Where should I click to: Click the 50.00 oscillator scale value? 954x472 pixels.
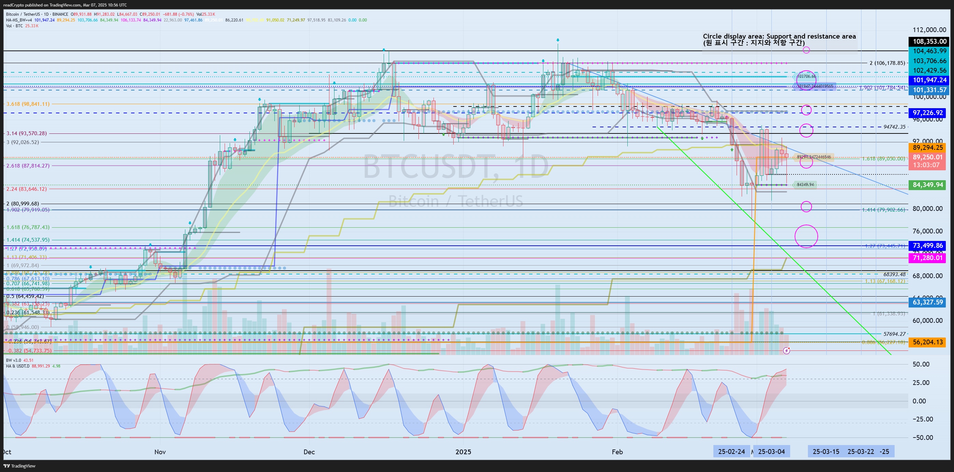tap(921, 364)
